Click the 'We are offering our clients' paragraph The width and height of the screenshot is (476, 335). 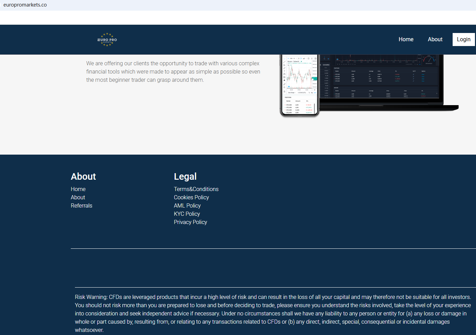[173, 71]
